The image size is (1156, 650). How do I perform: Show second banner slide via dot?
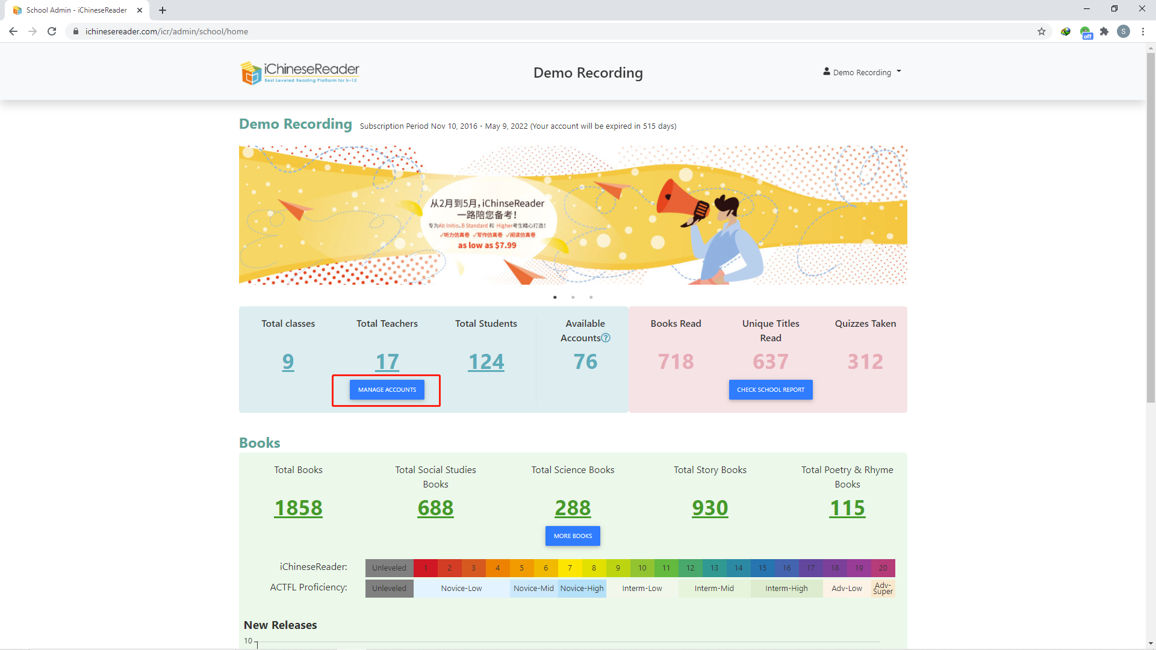573,297
